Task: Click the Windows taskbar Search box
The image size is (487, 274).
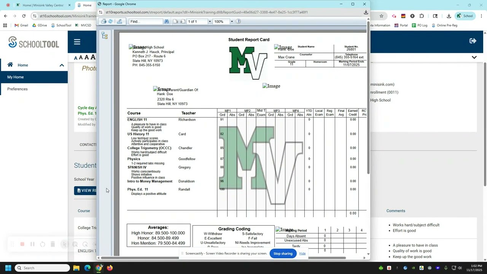Action: [x=43, y=268]
